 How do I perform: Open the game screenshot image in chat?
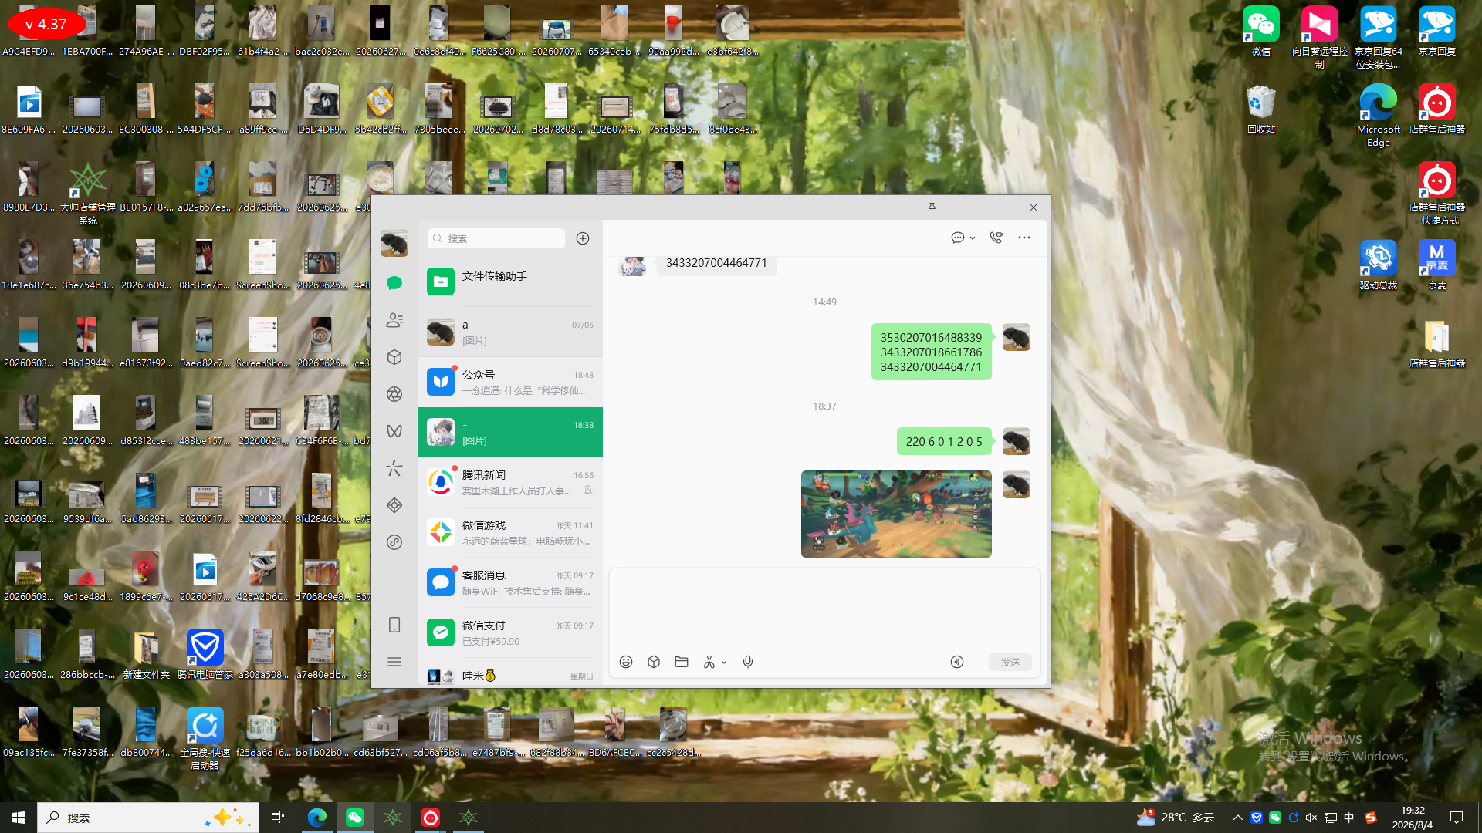tap(896, 514)
